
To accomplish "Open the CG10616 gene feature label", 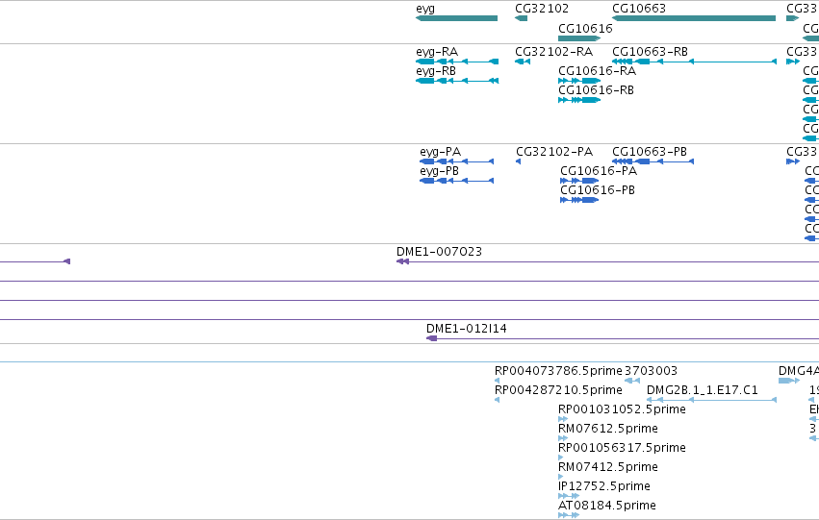I will [585, 28].
